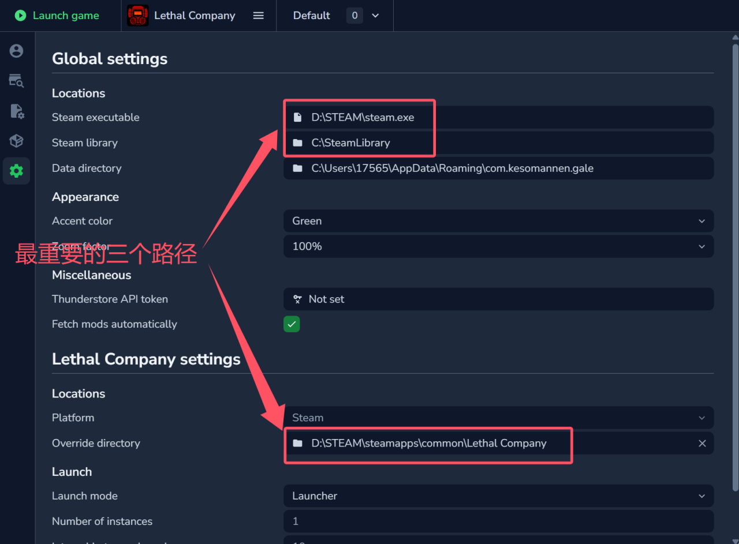
Task: Click the Launch game play icon
Action: pyautogui.click(x=21, y=16)
